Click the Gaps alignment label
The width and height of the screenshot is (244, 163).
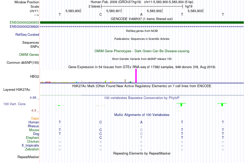[x=35, y=119]
